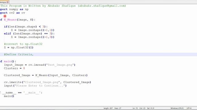The width and height of the screenshot is (197, 110).
Task: Click the 'Z = Image.reshape((-1,1))' line
Action: (x=33, y=30)
